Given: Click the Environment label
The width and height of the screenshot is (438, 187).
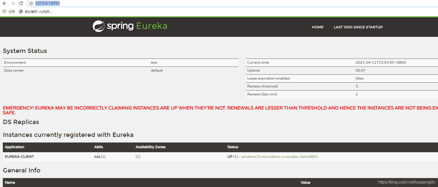Looking at the screenshot, I should pyautogui.click(x=15, y=62).
